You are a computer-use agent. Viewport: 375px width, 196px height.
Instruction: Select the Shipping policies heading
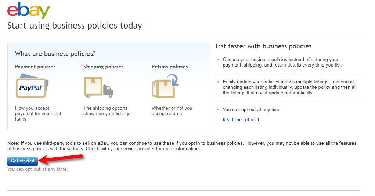(x=103, y=67)
